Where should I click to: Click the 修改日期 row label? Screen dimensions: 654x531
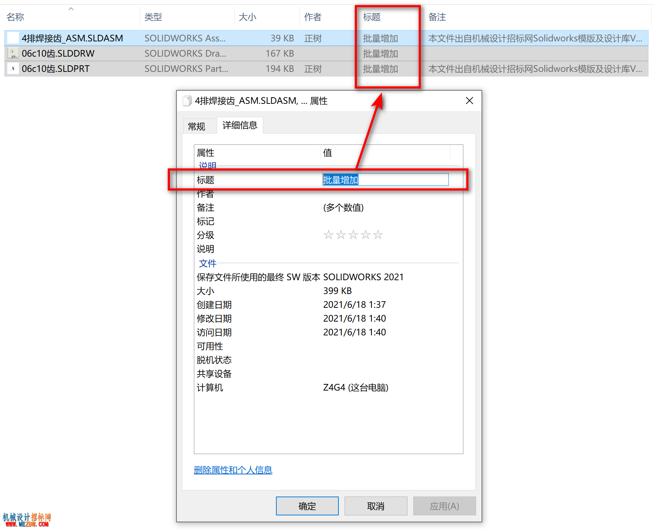214,318
